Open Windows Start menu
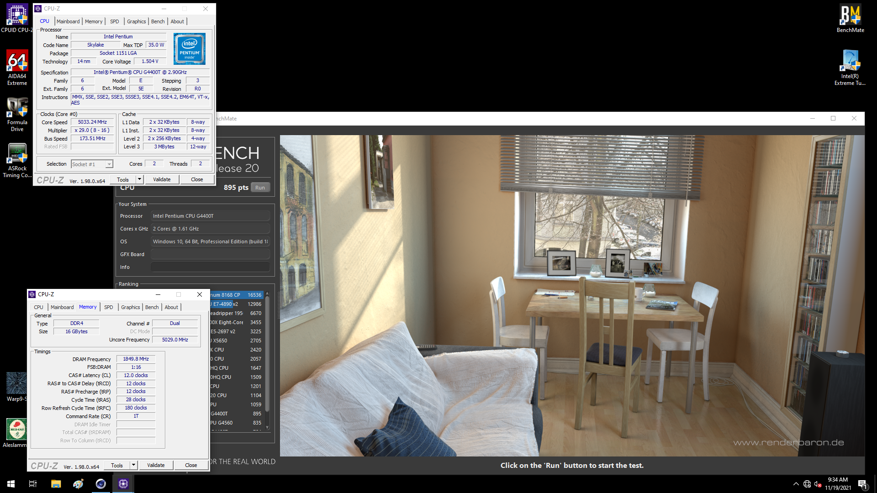This screenshot has width=877, height=493. point(11,484)
